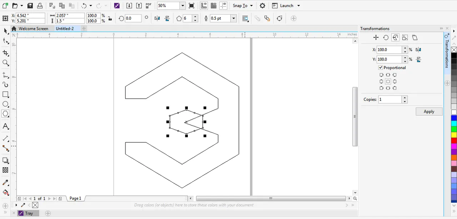Increase the Copies stepper value
The width and height of the screenshot is (457, 219).
click(x=405, y=98)
